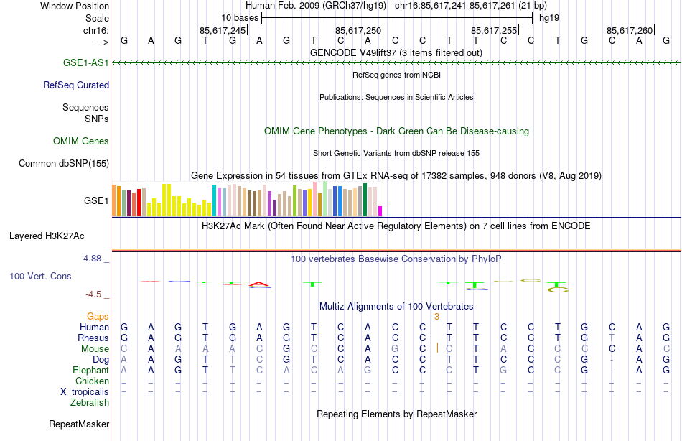Select the X_tropicalis alignment row label
This screenshot has height=441, width=682.
click(x=85, y=392)
